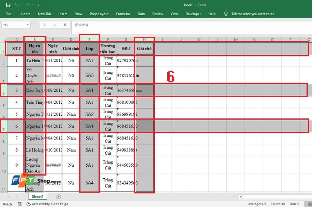Click the previous sheet navigation arrow
This screenshot has width=312, height=207.
[x=8, y=197]
